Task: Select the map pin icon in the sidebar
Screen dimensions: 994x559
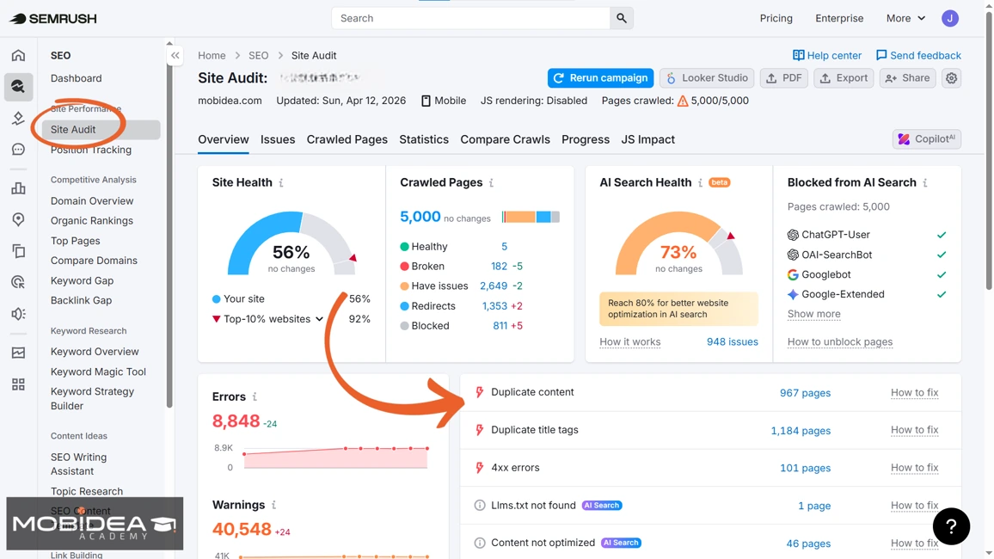Action: 18,218
